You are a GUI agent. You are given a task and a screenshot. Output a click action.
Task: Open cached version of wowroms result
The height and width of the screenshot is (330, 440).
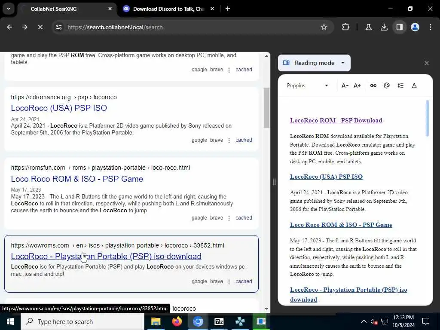click(x=244, y=281)
